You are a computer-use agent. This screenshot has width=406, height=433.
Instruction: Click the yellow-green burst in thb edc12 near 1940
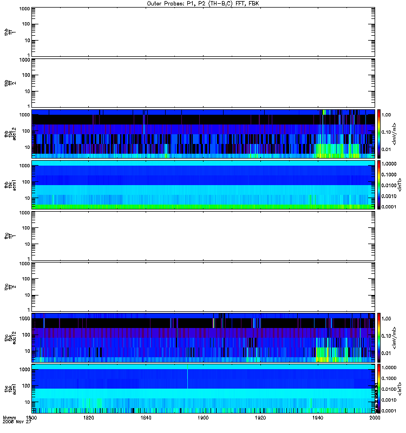coord(337,151)
